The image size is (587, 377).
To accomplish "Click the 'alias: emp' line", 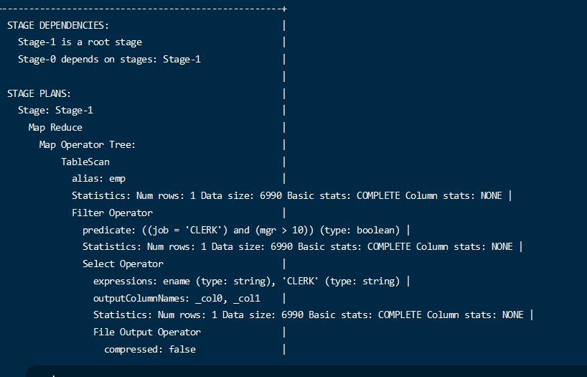I will pos(98,179).
